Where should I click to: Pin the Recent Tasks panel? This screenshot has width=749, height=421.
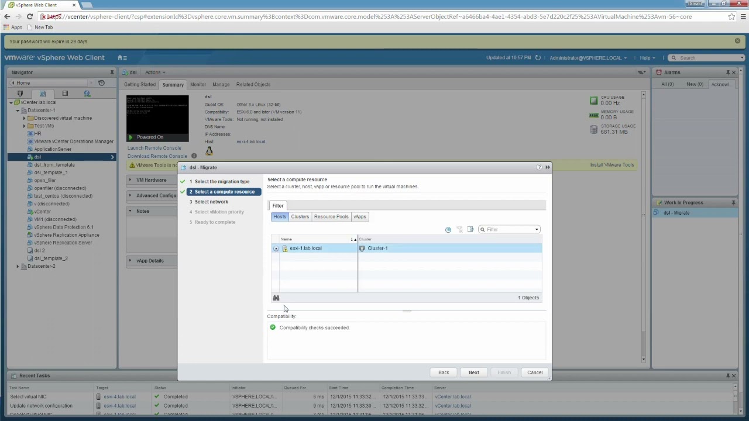tap(728, 375)
